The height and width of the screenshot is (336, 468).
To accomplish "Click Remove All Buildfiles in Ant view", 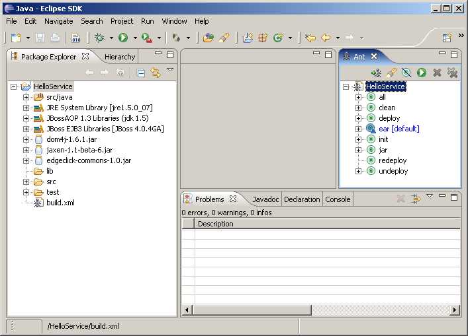I will (x=453, y=73).
